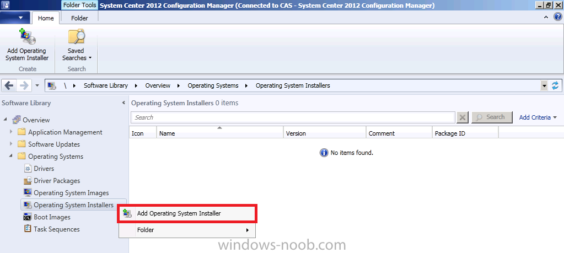The width and height of the screenshot is (564, 253).
Task: Click the Boot Images node icon
Action: [x=28, y=217]
